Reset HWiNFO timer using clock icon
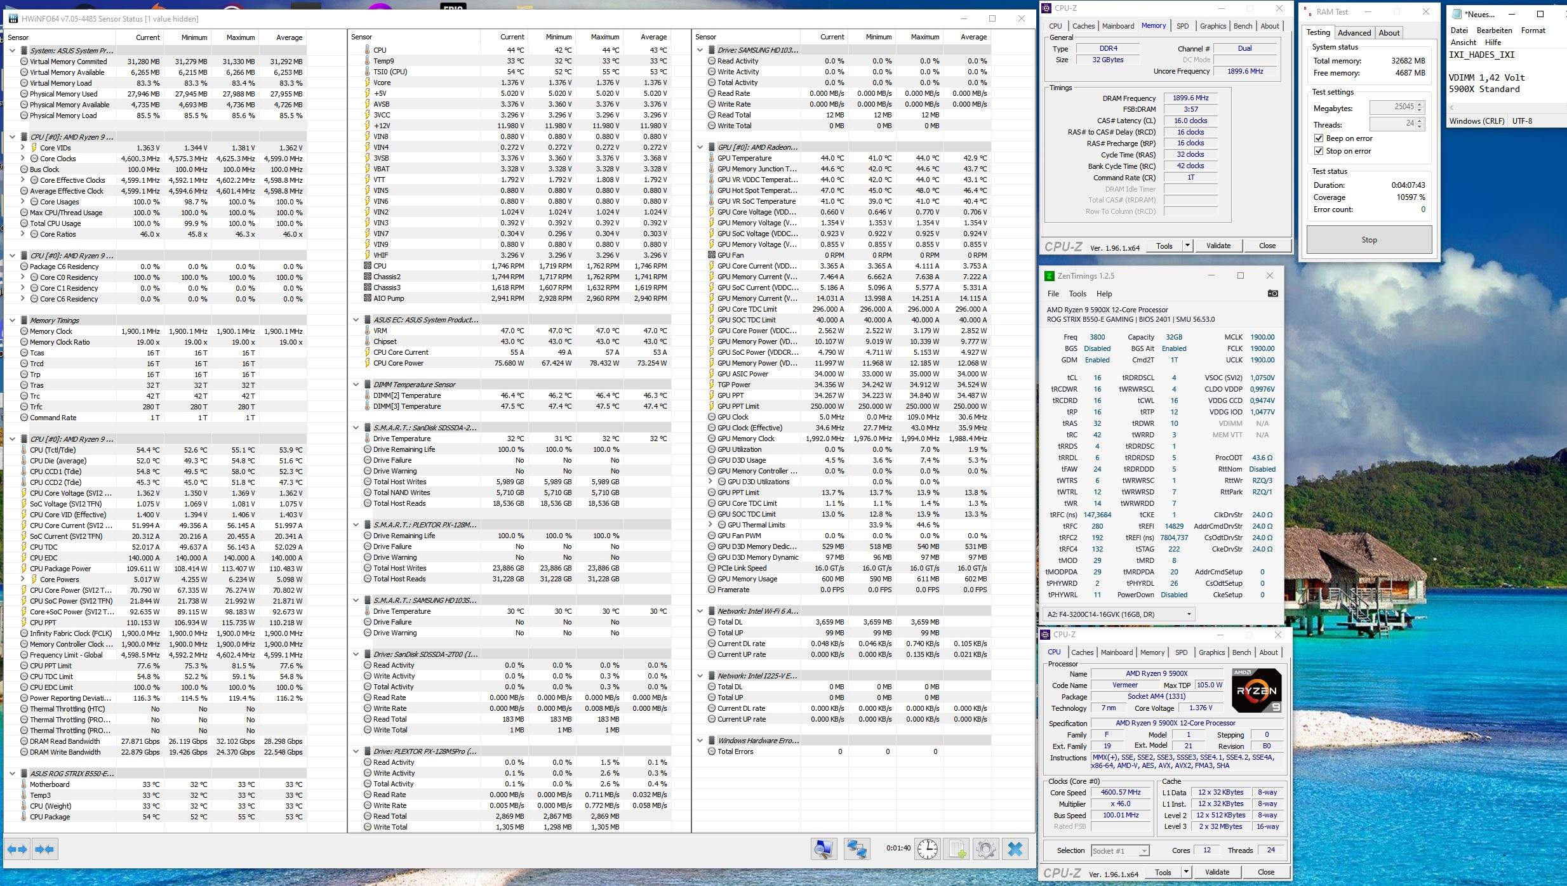Image resolution: width=1567 pixels, height=886 pixels. coord(928,849)
